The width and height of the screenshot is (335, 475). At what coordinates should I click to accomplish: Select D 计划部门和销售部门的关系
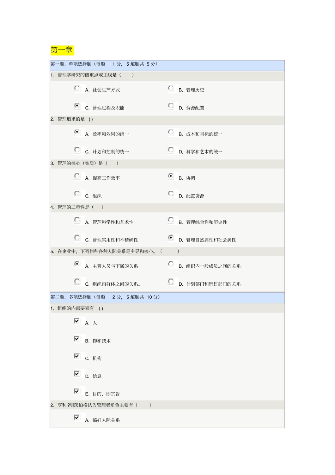pos(171,281)
